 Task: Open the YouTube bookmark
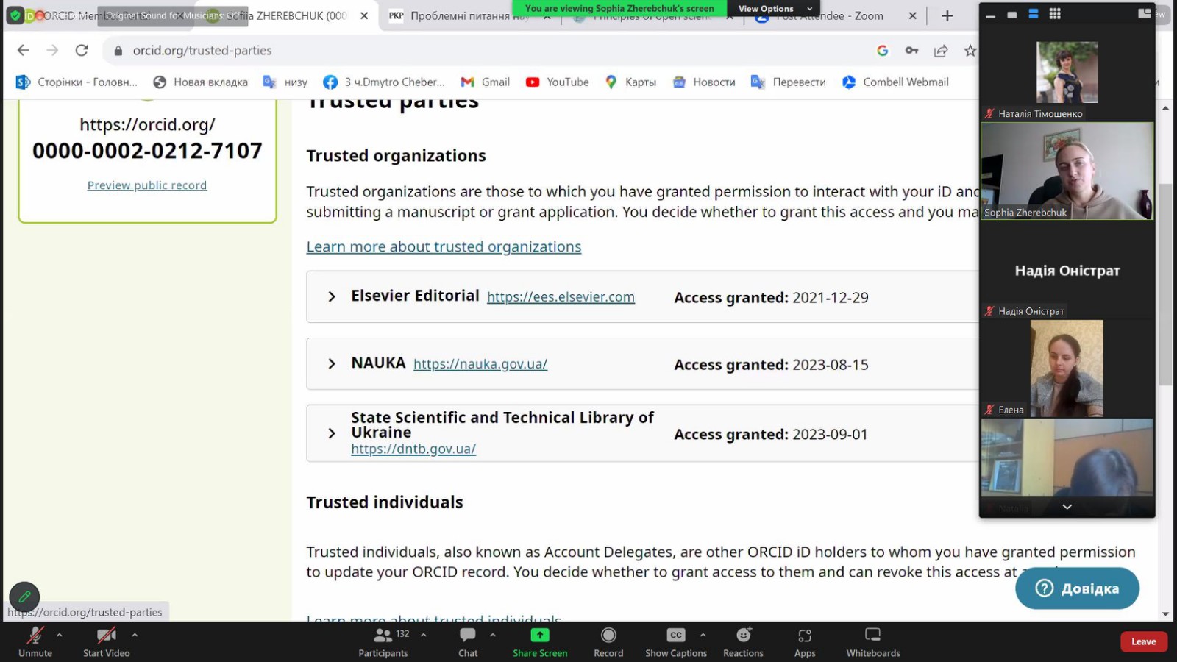pyautogui.click(x=558, y=82)
